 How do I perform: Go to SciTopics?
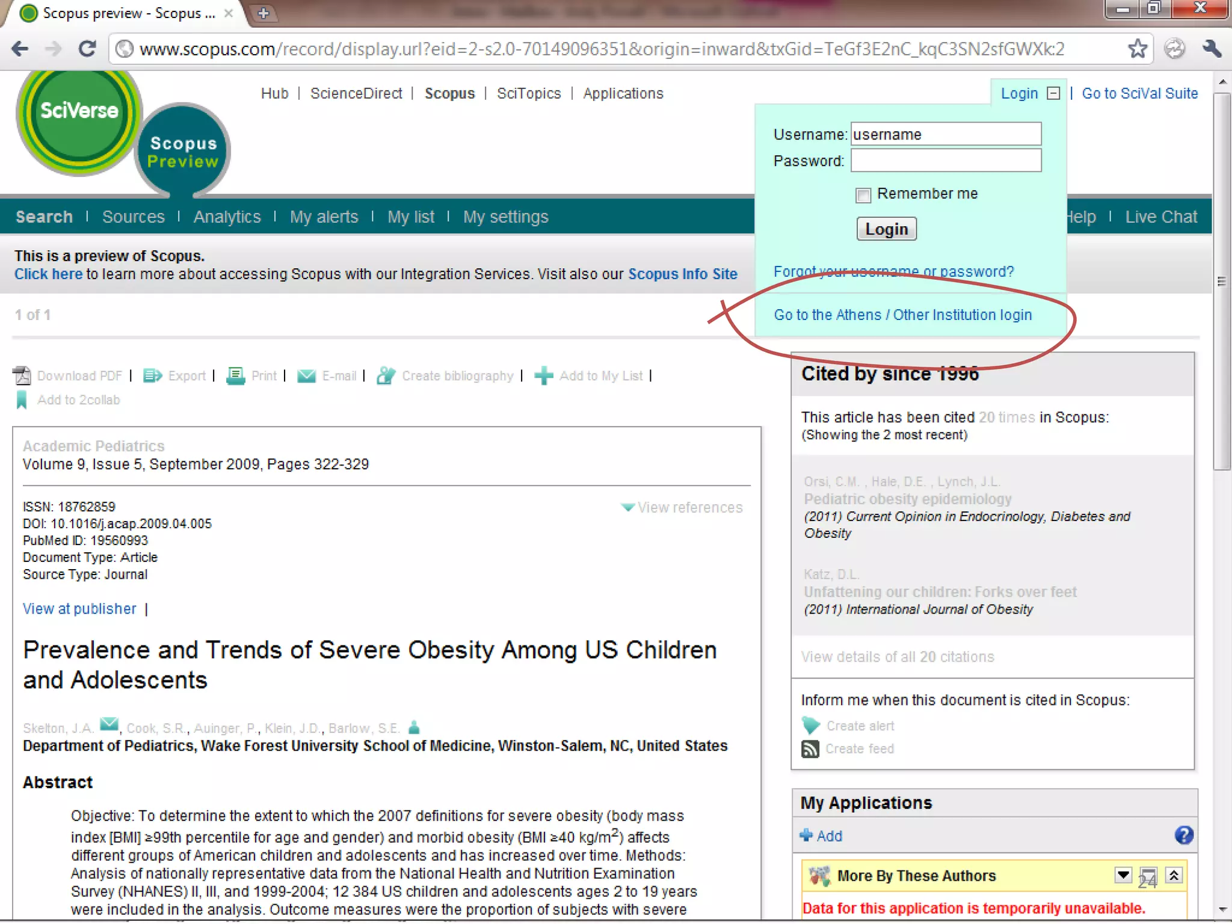(x=529, y=93)
